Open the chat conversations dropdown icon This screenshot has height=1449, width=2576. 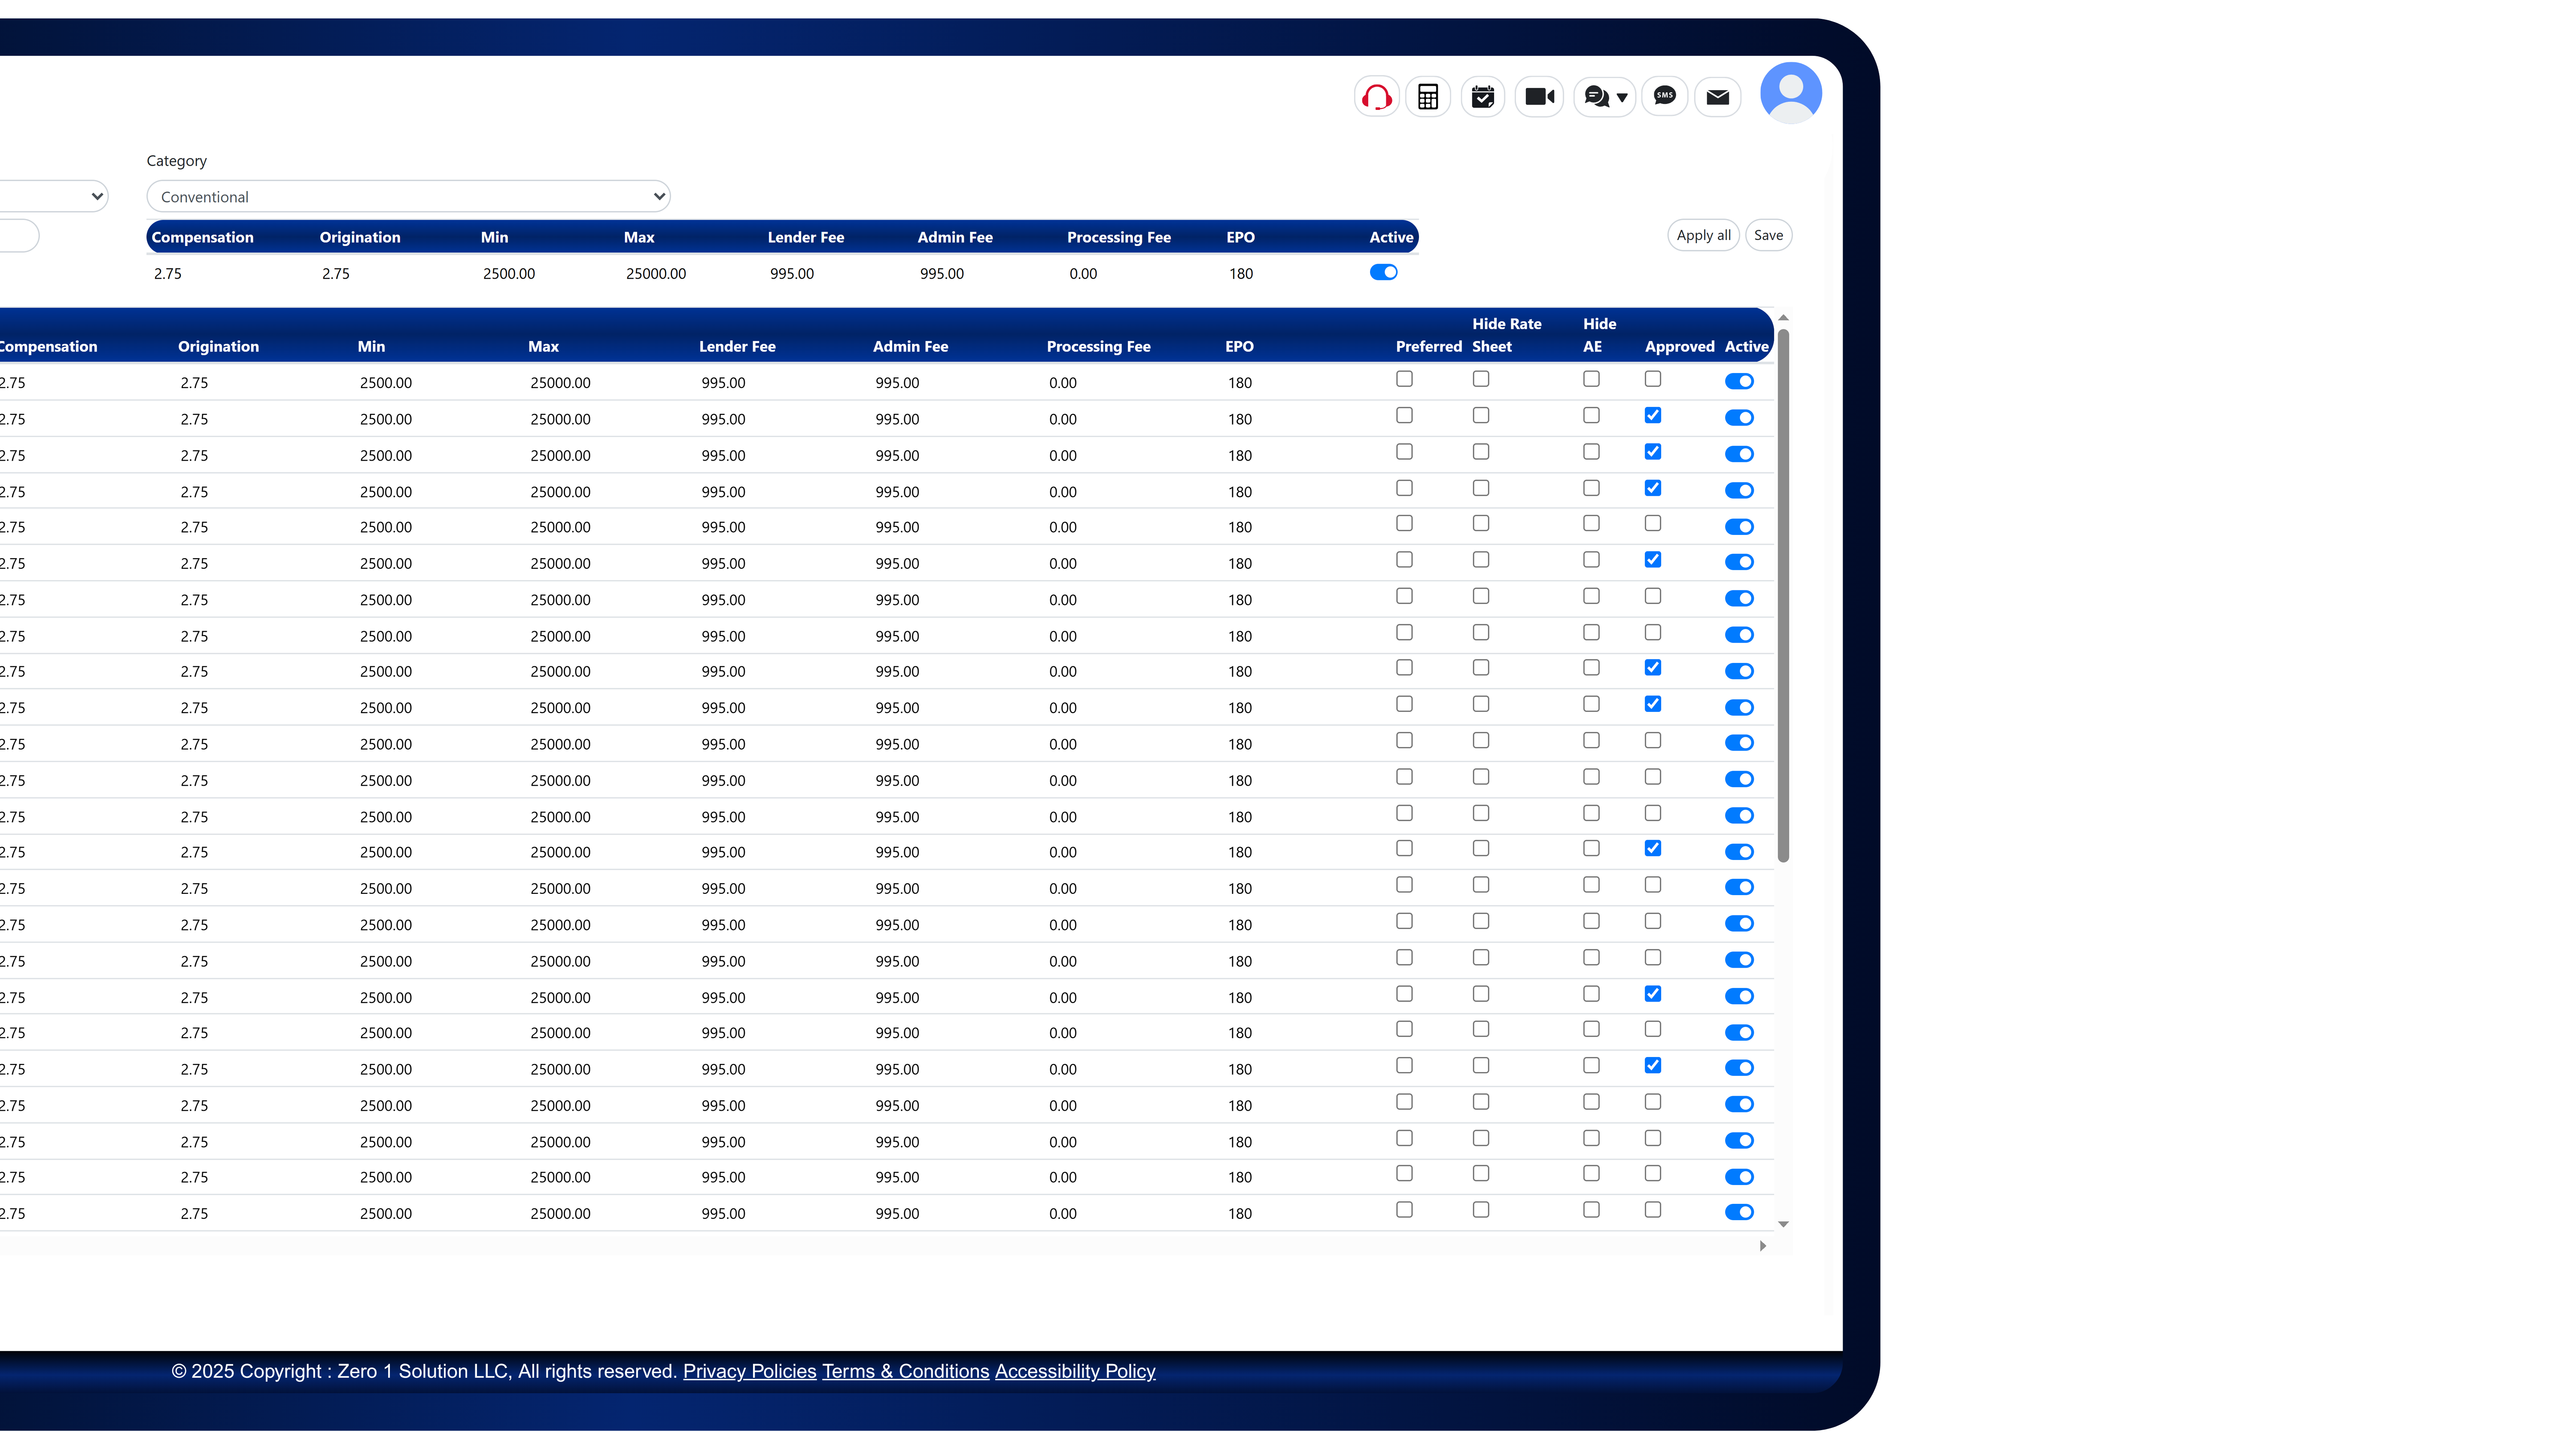point(1605,97)
